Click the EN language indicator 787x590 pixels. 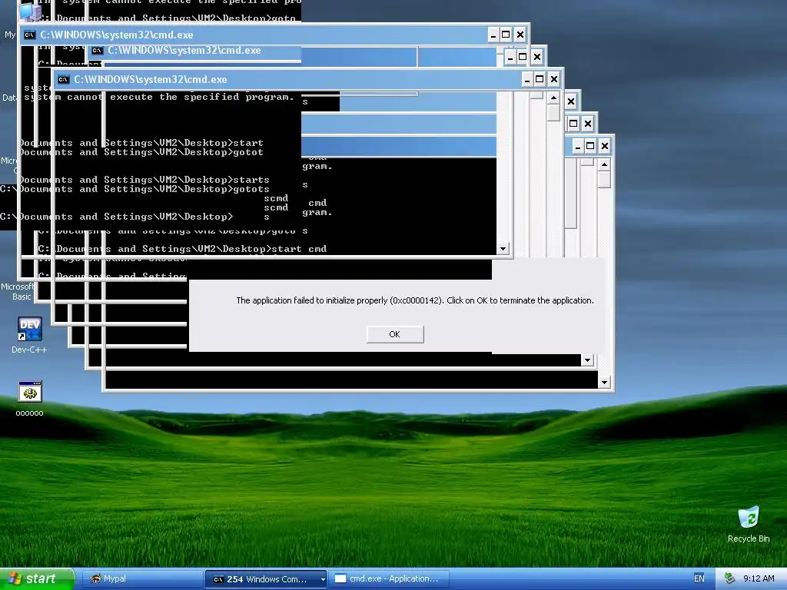(x=699, y=578)
